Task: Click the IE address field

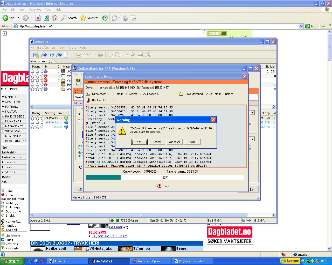Action: tap(158, 26)
